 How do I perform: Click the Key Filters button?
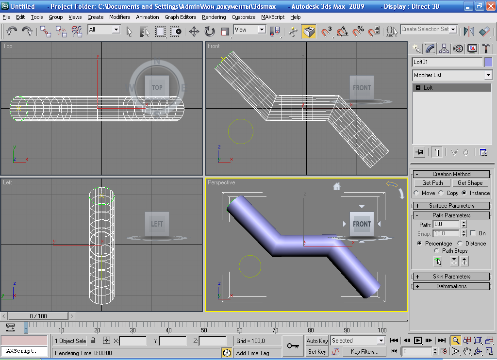(364, 351)
